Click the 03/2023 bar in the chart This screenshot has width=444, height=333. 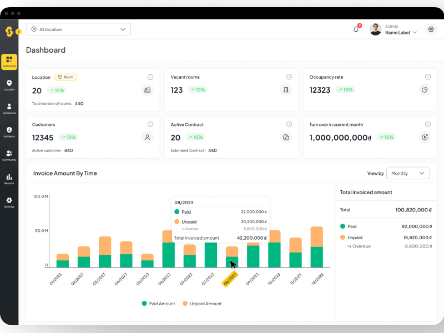pos(105,252)
